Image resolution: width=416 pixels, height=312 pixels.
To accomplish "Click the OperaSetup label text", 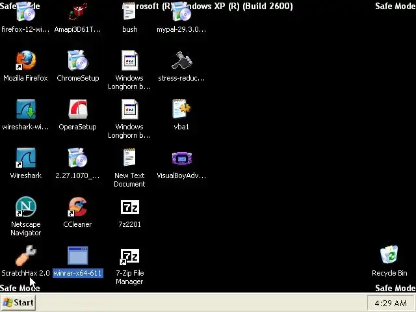I will (x=77, y=127).
